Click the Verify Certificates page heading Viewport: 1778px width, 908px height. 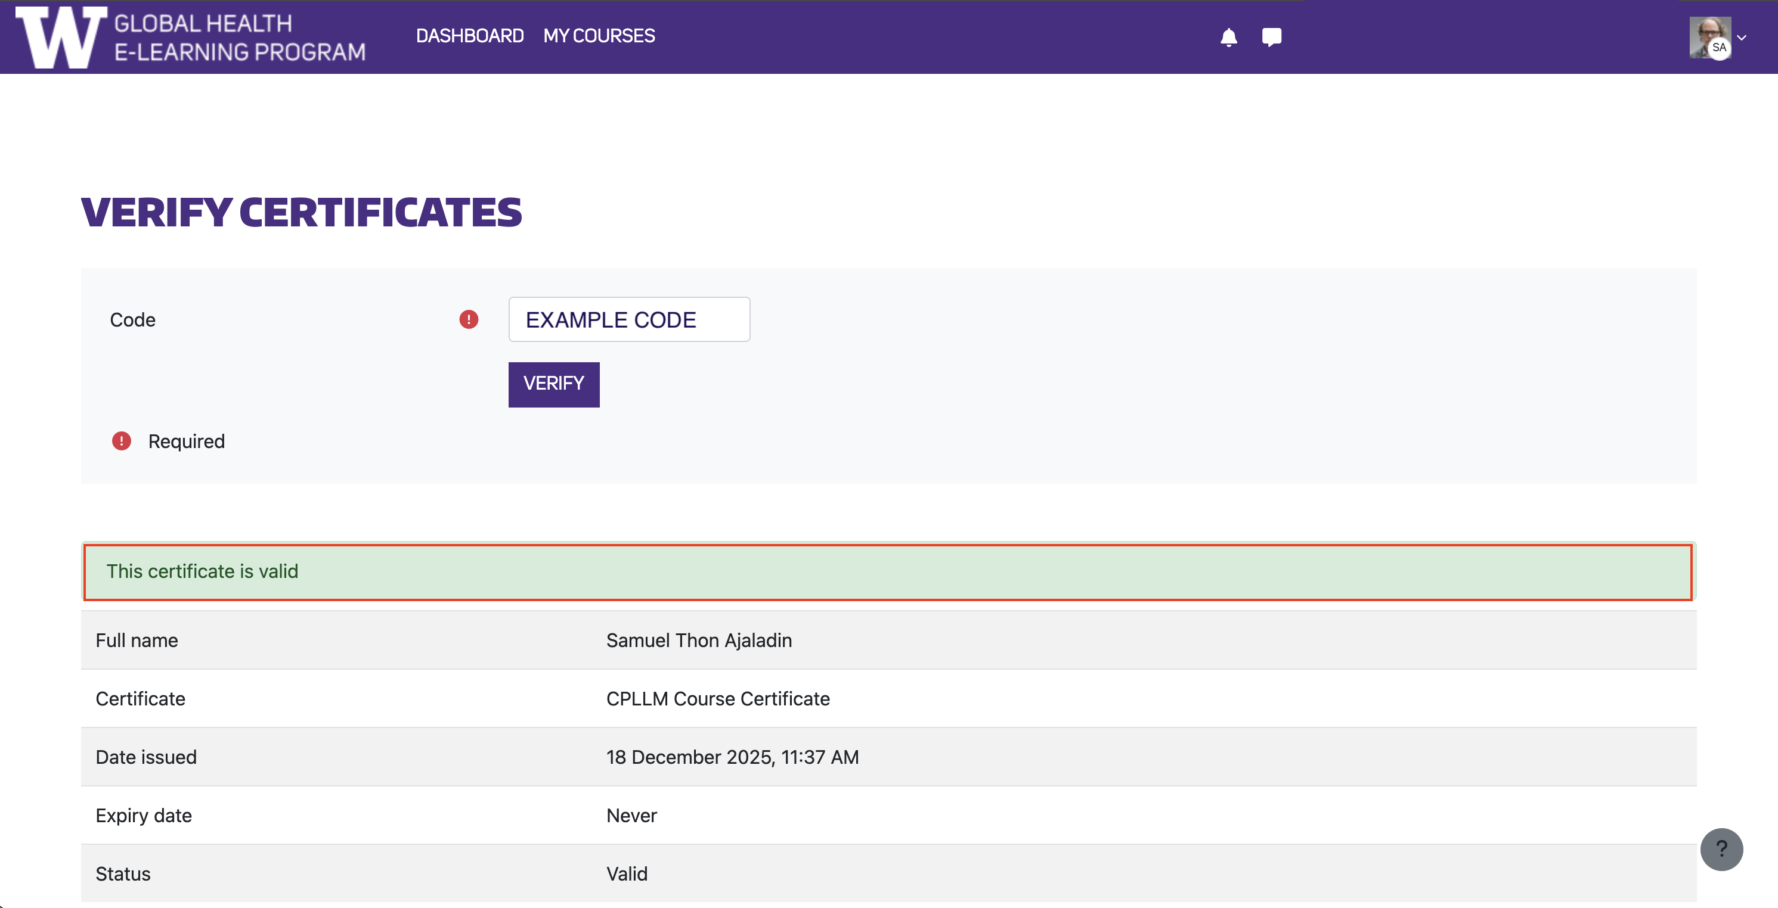(x=301, y=212)
